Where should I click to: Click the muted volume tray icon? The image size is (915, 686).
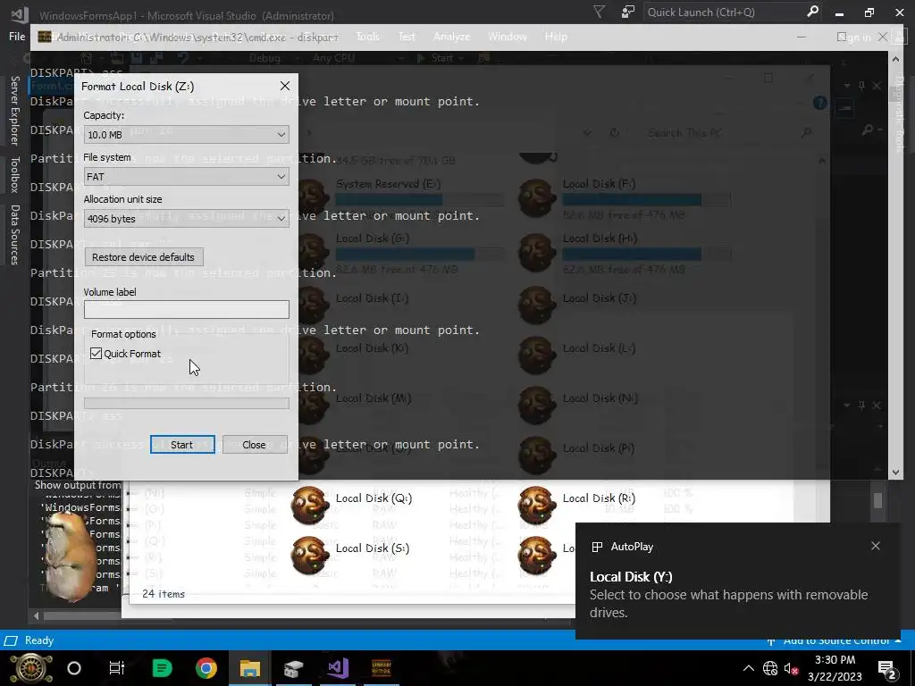[792, 668]
